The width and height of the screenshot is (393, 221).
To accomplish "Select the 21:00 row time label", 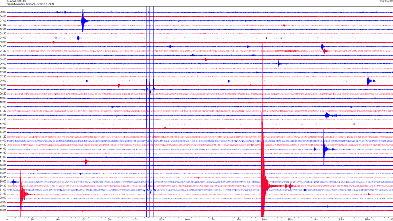I will [x=3, y=190].
